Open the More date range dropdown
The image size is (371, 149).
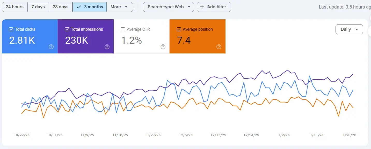(119, 7)
